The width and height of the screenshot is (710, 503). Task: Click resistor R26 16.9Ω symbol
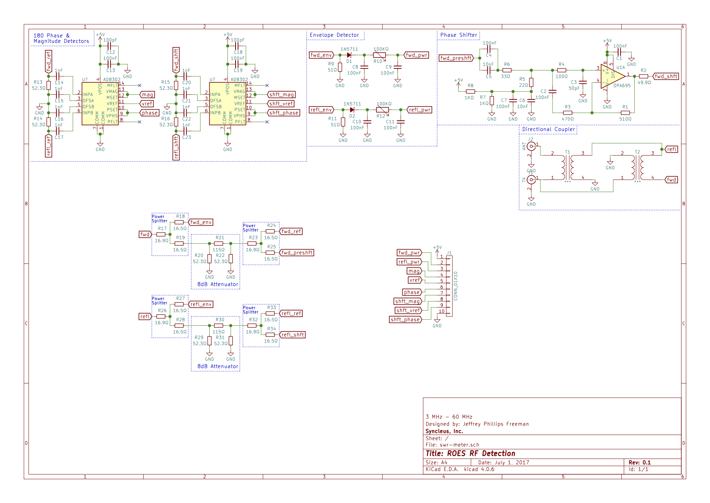point(161,316)
